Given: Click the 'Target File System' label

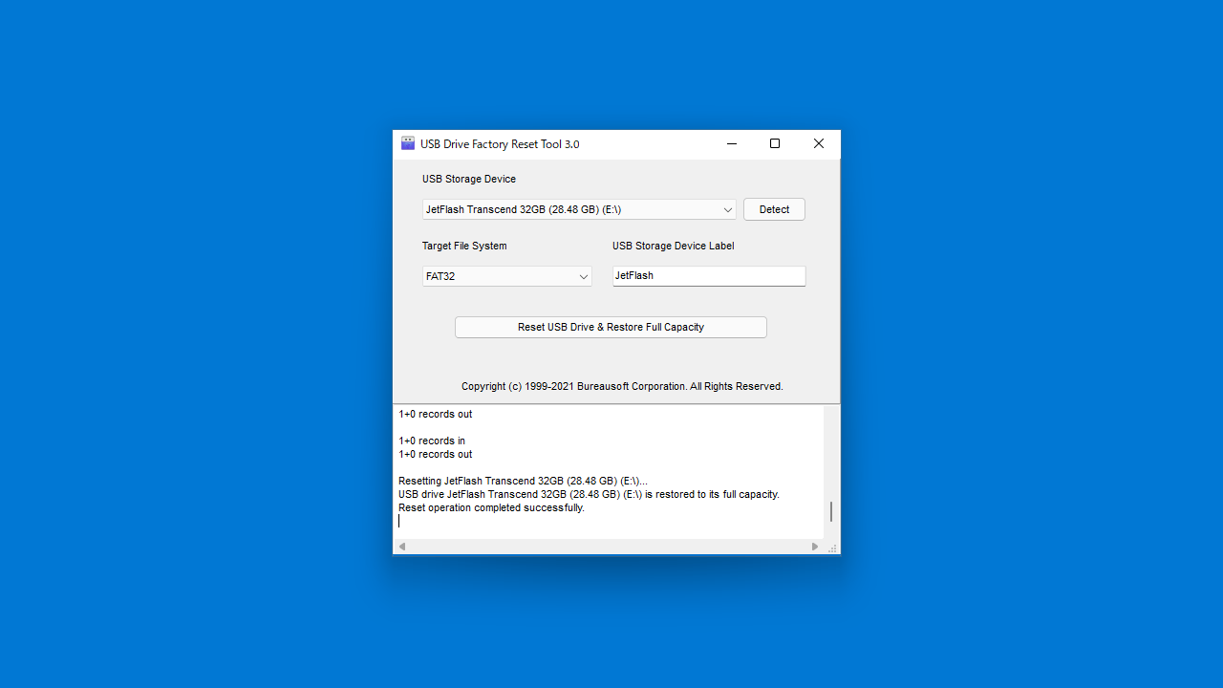Looking at the screenshot, I should click(464, 246).
